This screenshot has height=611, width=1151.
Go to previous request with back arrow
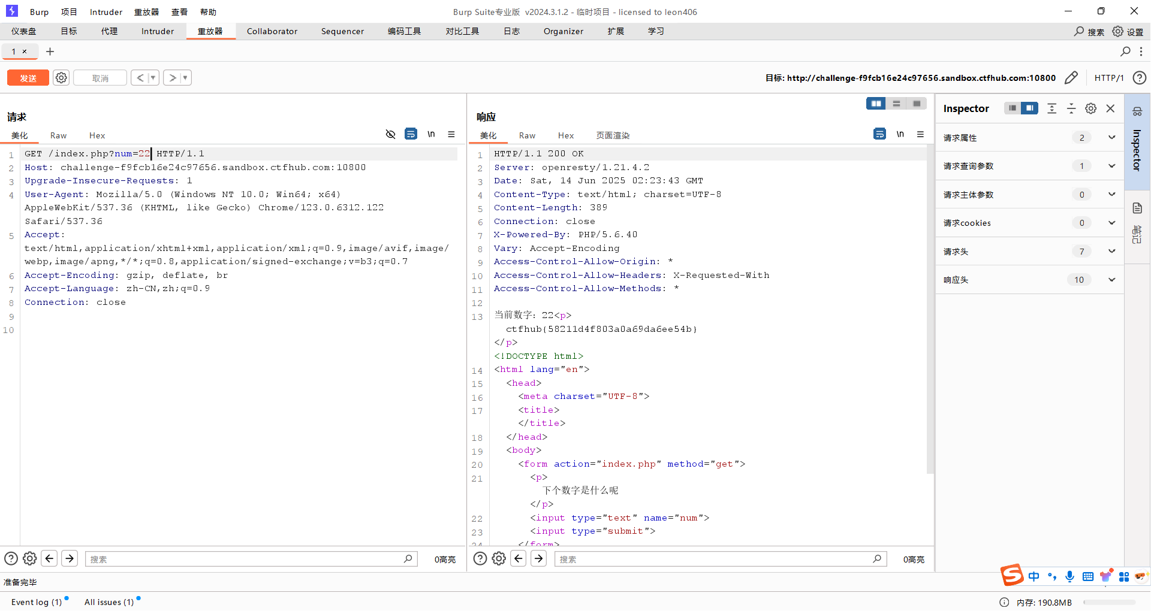[x=140, y=78]
